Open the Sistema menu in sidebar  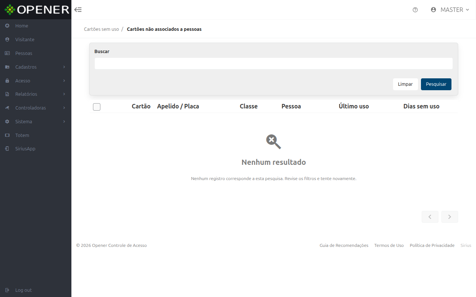click(36, 121)
